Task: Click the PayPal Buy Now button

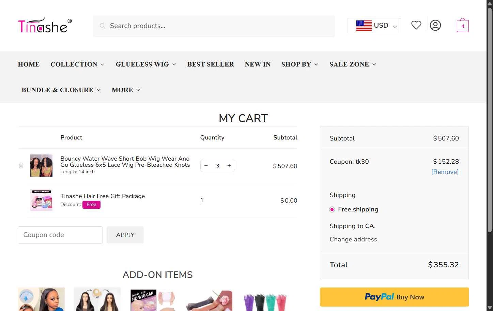Action: (394, 297)
